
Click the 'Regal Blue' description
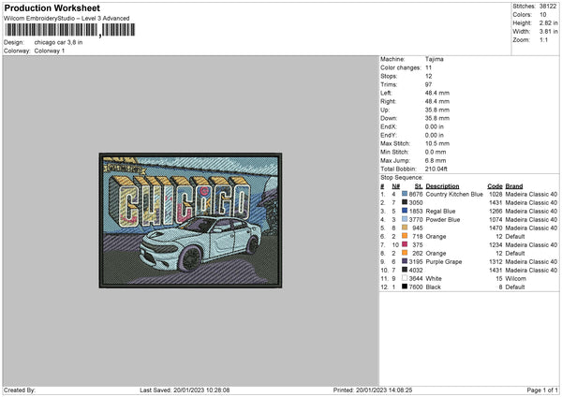(x=440, y=211)
